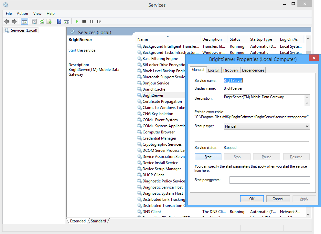Click the Back arrow in toolbar
Image resolution: width=321 pixels, height=234 pixels.
pyautogui.click(x=7, y=21)
